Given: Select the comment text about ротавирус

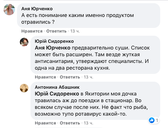Looking at the screenshot, I should 91,104.
